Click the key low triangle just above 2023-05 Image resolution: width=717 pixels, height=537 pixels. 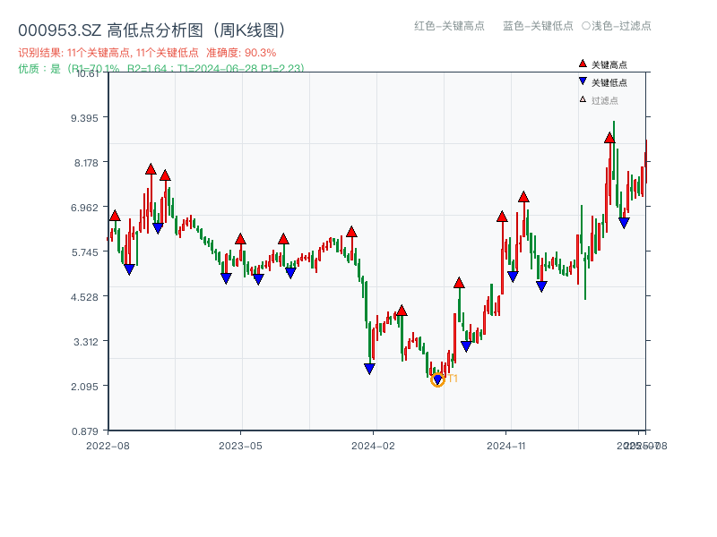226,278
